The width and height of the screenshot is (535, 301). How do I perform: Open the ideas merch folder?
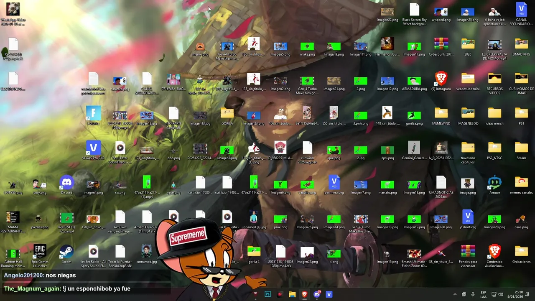[494, 116]
